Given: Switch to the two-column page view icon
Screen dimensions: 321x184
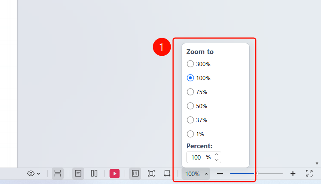Looking at the screenshot, I should click(x=94, y=174).
